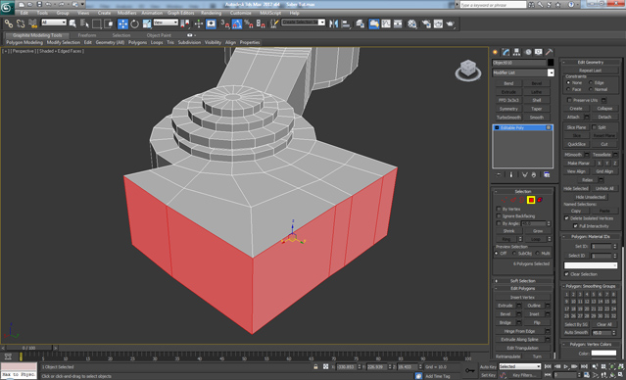This screenshot has height=380, width=626.
Task: Collapse the Edit Polygons rollout
Action: point(523,289)
